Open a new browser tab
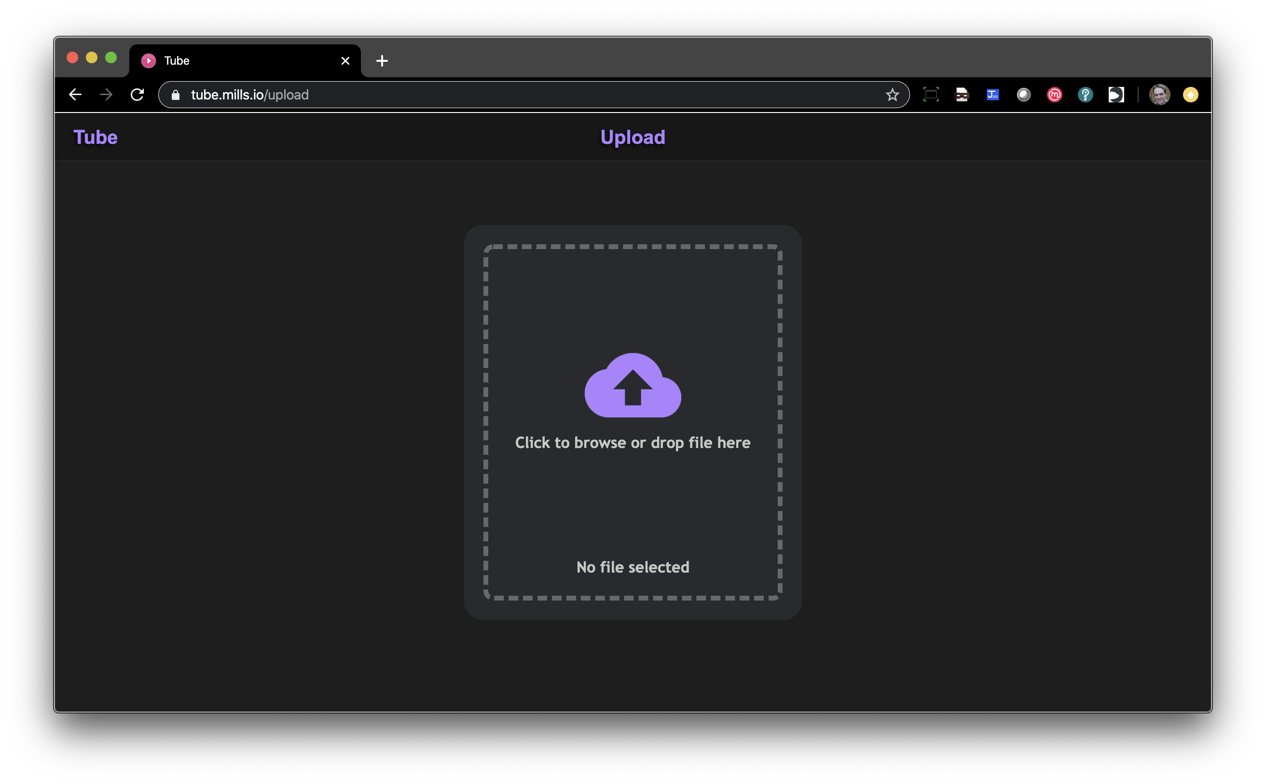Image resolution: width=1266 pixels, height=784 pixels. point(382,61)
